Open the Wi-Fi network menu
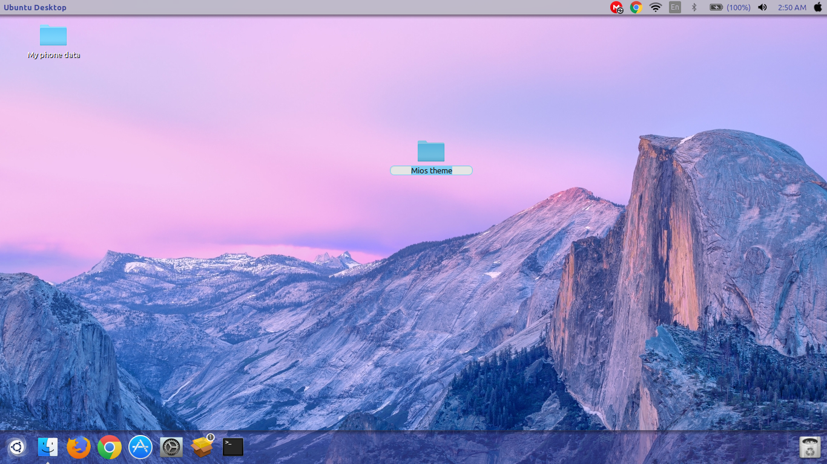 [656, 7]
